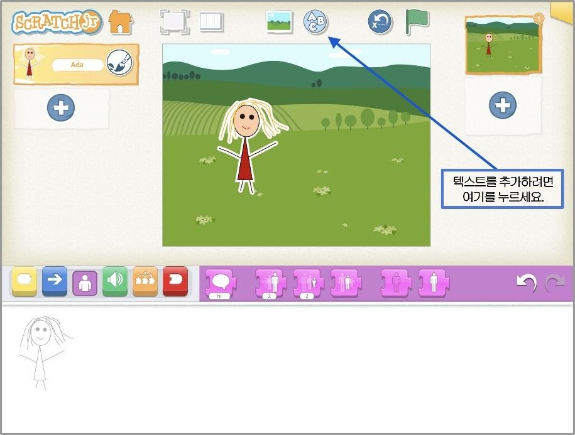575x435 pixels.
Task: Open the red end blocks category
Action: point(175,281)
